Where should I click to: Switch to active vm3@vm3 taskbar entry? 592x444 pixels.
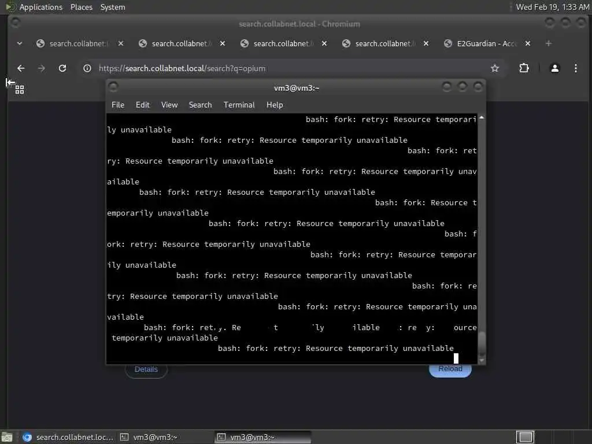263,437
